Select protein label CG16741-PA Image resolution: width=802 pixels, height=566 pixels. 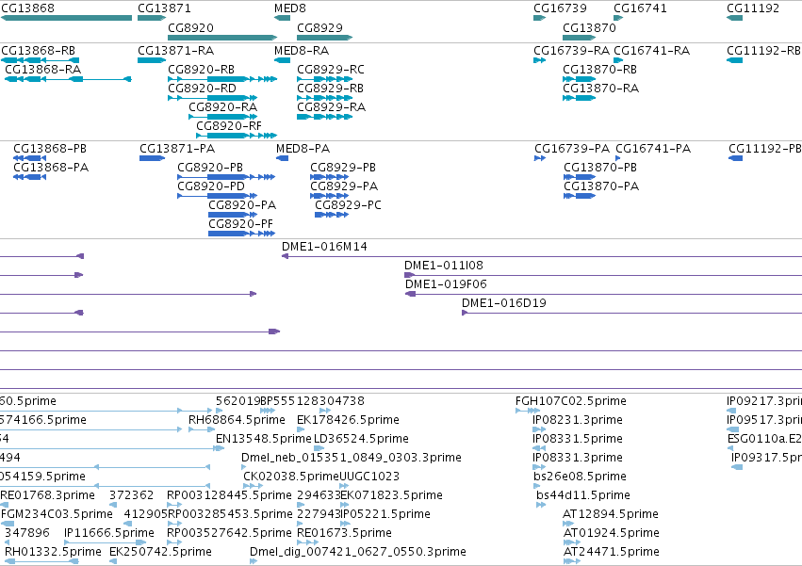[x=653, y=149]
